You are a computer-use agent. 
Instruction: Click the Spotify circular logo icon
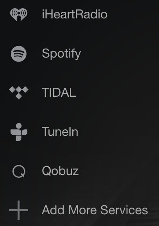pos(19,54)
